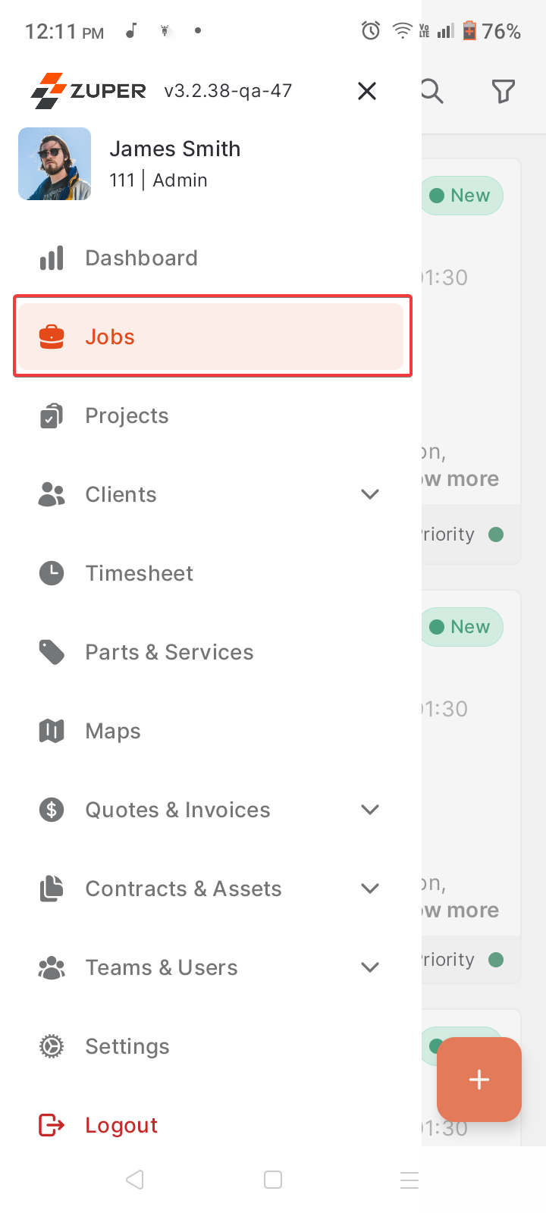546x1213 pixels.
Task: Open the filter funnel icon
Action: click(x=504, y=92)
